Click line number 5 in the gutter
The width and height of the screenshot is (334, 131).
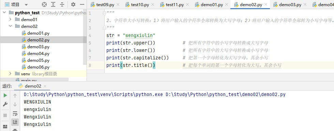click(x=90, y=43)
